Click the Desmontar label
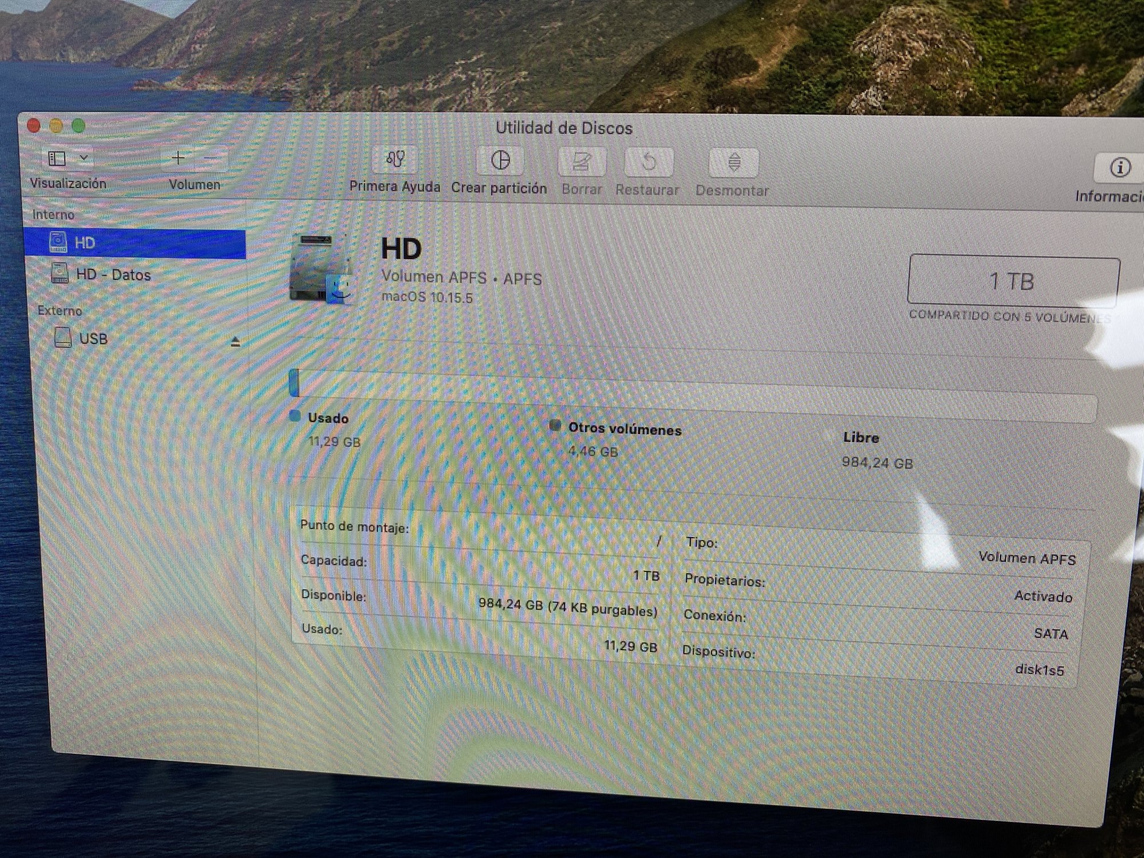The image size is (1144, 858). (x=732, y=190)
